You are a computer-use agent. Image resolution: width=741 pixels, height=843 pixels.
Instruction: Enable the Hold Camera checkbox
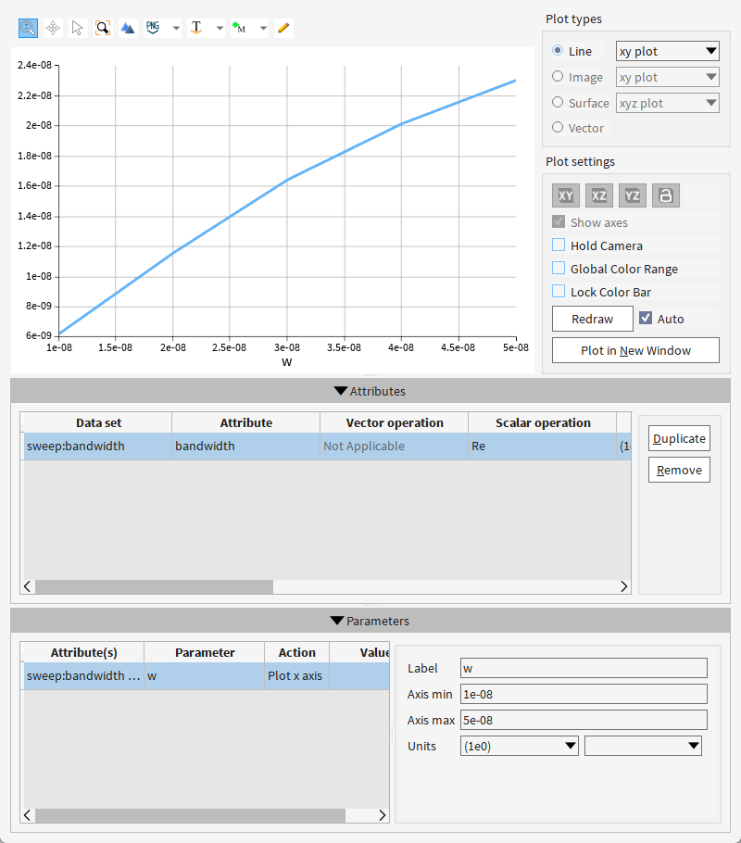click(x=559, y=245)
